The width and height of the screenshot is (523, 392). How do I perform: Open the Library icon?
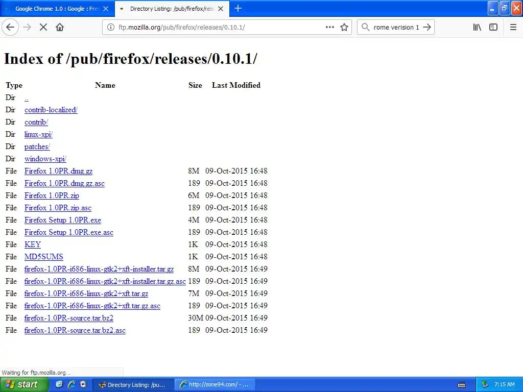(477, 28)
